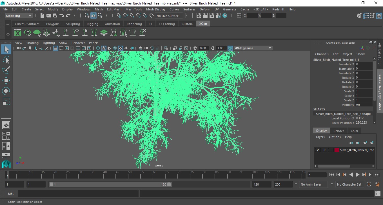The image size is (383, 205).
Task: Choose the Select tool arrow
Action: point(6,49)
